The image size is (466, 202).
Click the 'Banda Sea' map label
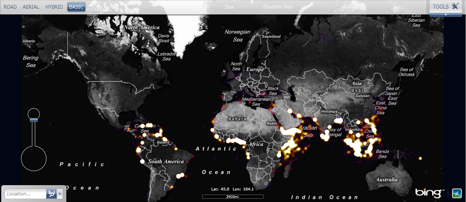point(382,153)
